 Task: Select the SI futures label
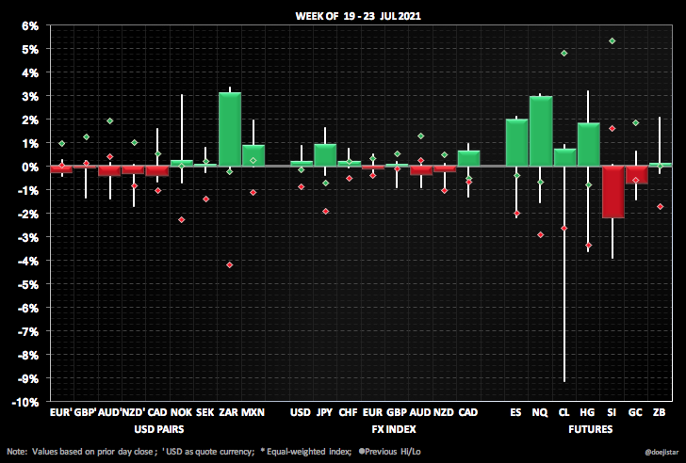coord(612,412)
